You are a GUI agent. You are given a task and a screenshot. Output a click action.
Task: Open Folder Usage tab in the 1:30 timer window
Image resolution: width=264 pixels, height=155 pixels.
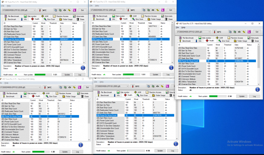pyautogui.click(x=69, y=96)
